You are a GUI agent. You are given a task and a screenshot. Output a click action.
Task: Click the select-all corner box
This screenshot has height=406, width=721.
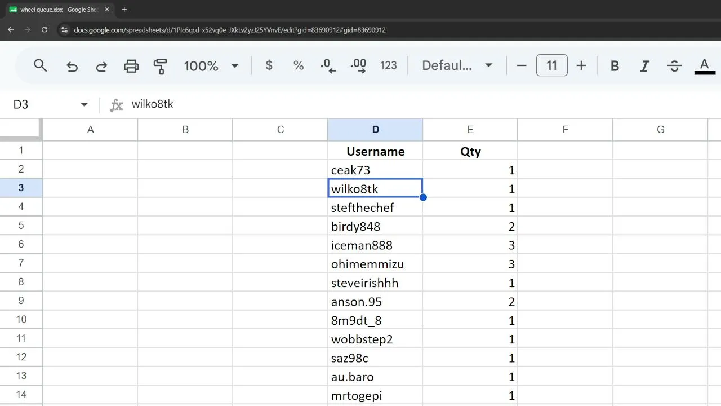click(x=21, y=130)
